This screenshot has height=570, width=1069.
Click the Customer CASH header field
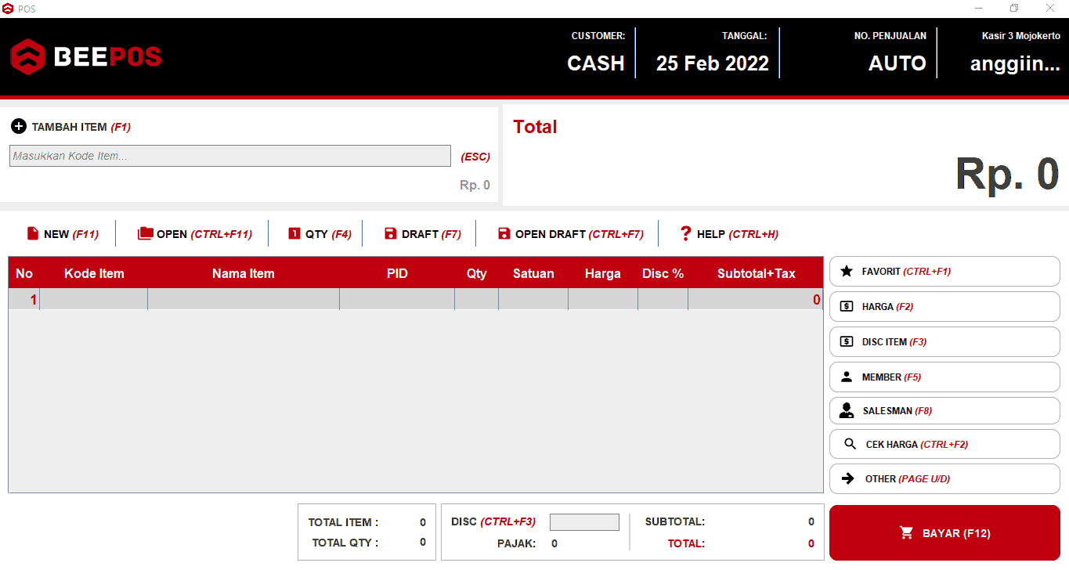tap(596, 63)
